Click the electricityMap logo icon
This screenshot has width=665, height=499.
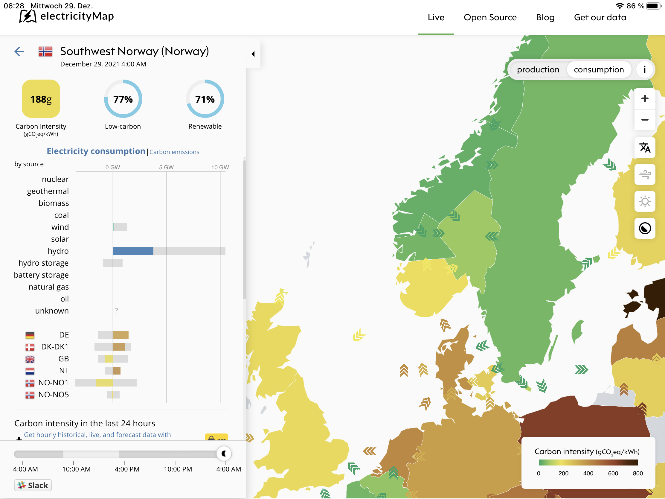point(28,16)
